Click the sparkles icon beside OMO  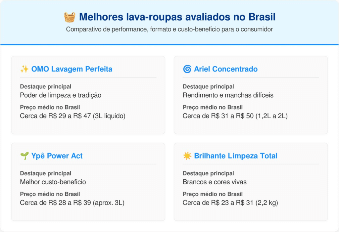[x=24, y=69]
